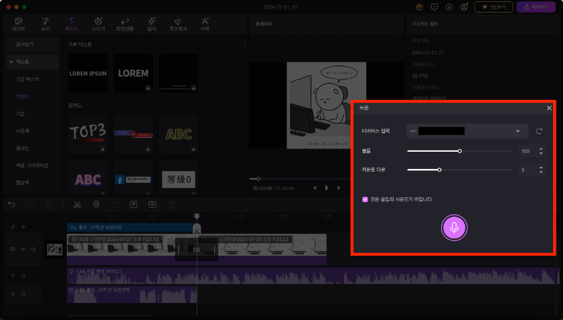Choose the 等級0 text preset

pos(178,178)
